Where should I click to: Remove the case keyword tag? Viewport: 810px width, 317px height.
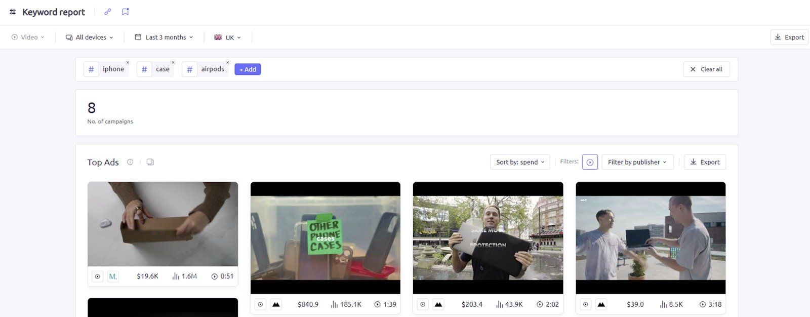[173, 63]
